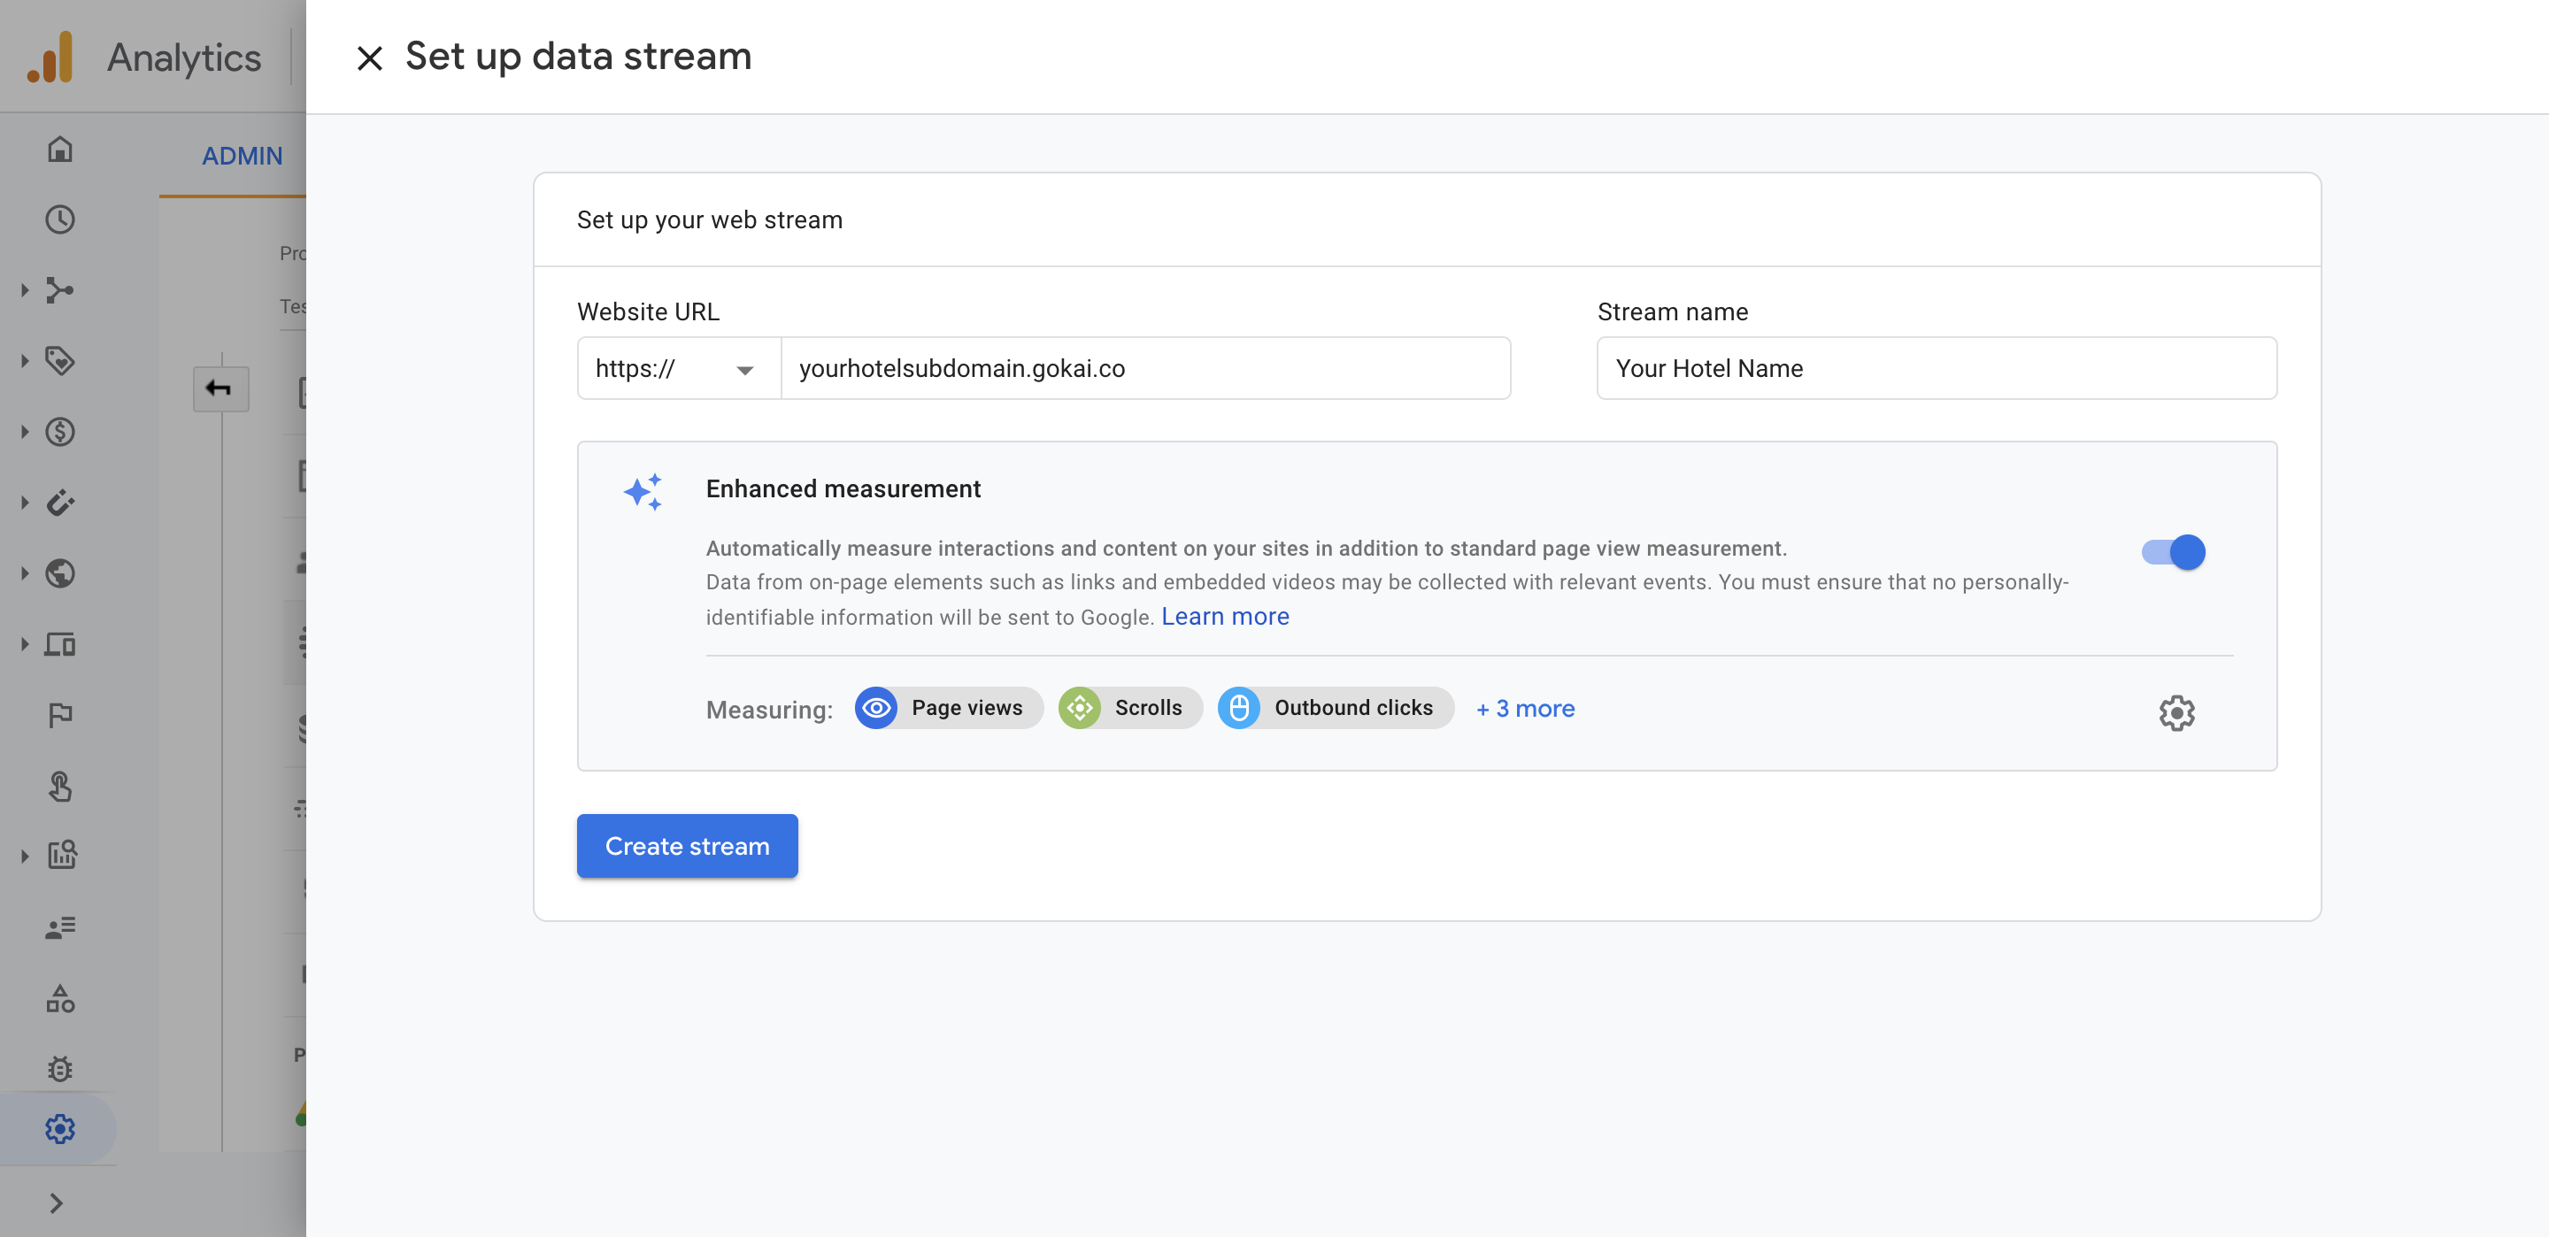
Task: Click the Monetization dollar icon in sidebar
Action: [x=59, y=433]
